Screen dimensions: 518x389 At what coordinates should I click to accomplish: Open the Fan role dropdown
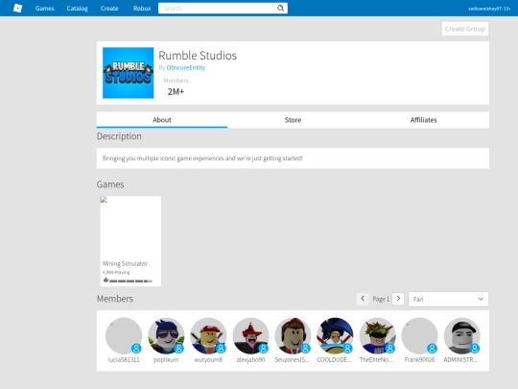448,299
